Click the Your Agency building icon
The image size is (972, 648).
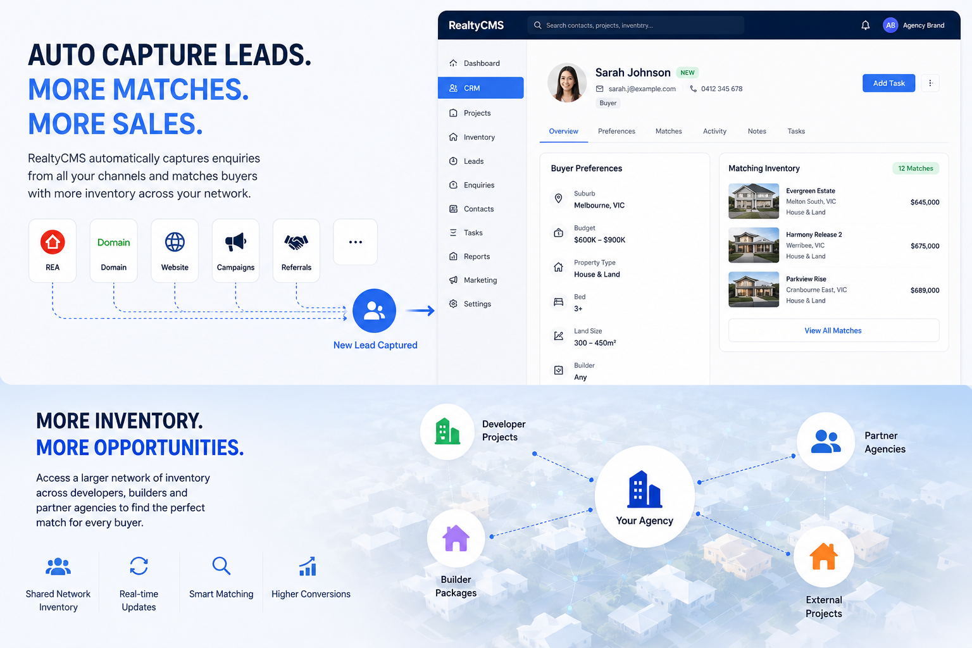[x=644, y=489]
